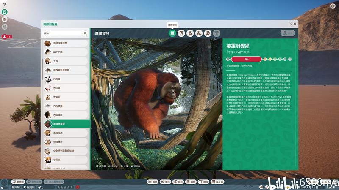The image size is (339, 190).
Task: Select the 土豚 aardvark entry
Action: [x=66, y=61]
